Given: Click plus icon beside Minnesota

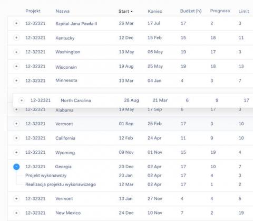Looking at the screenshot, I should [x=16, y=80].
